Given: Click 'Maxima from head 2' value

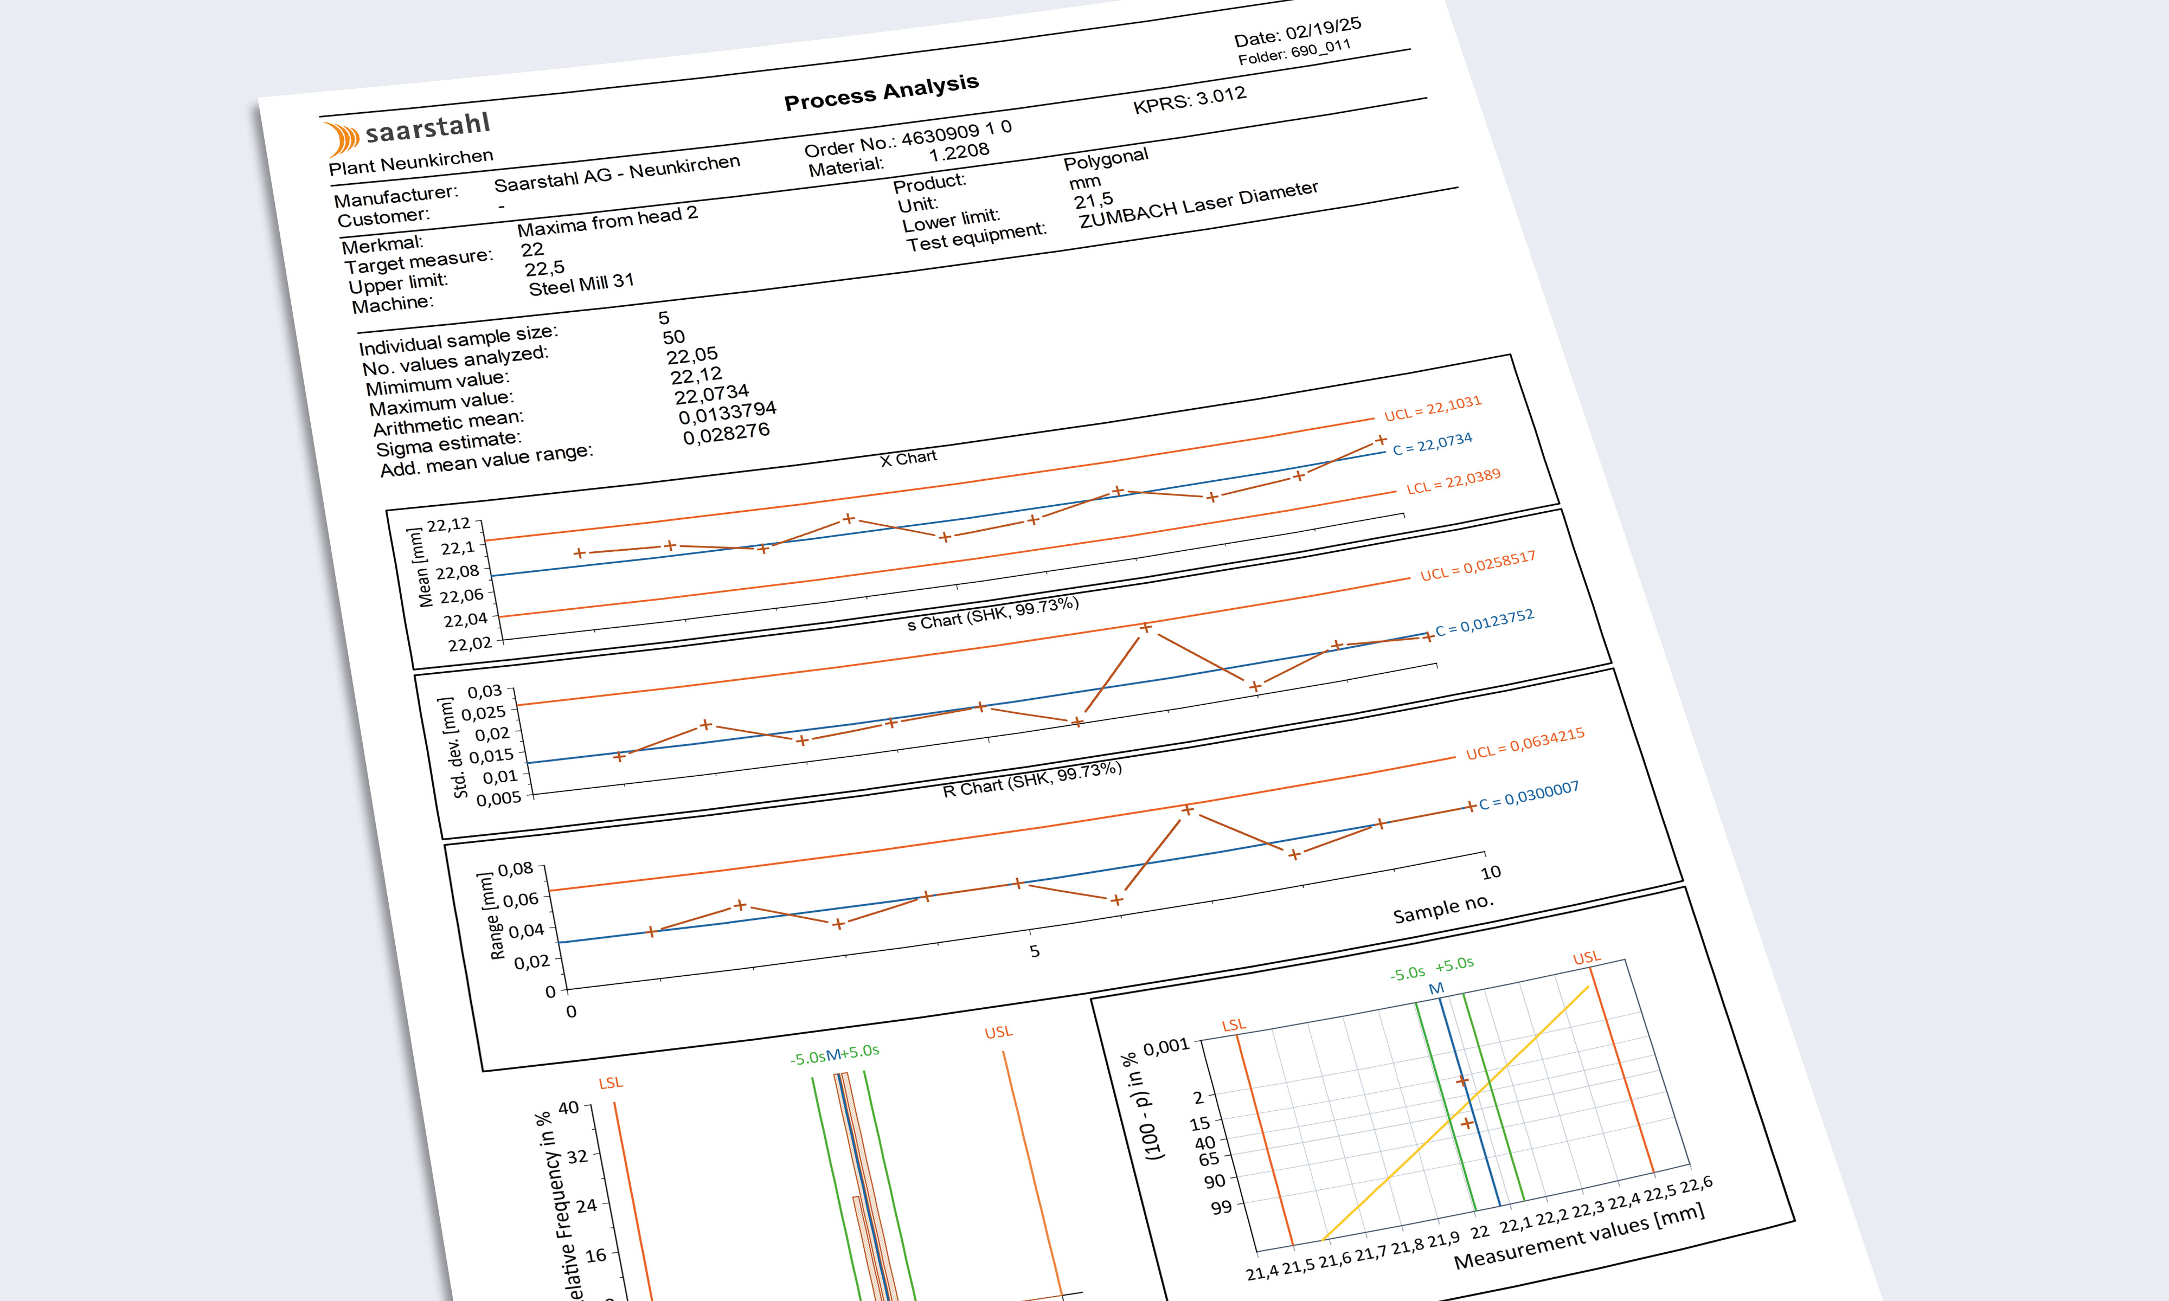Looking at the screenshot, I should coord(607,221).
